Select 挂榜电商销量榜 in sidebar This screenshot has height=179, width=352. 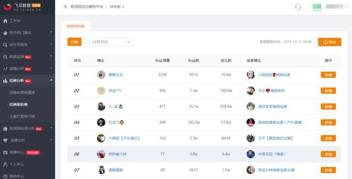(22, 93)
